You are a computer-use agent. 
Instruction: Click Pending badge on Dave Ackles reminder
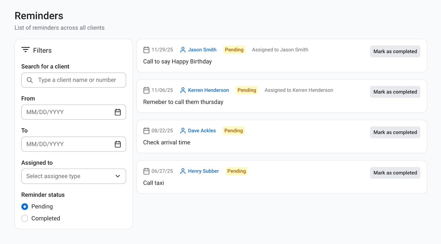(x=233, y=131)
